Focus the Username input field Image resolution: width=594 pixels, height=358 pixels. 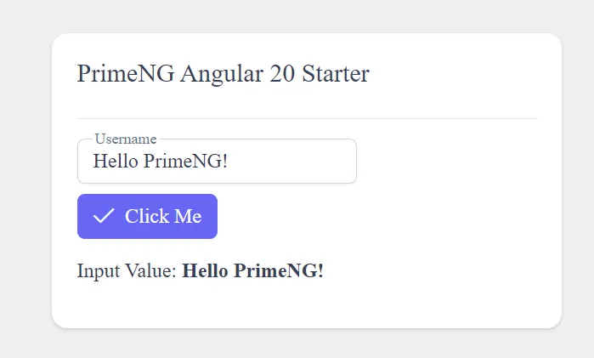217,161
